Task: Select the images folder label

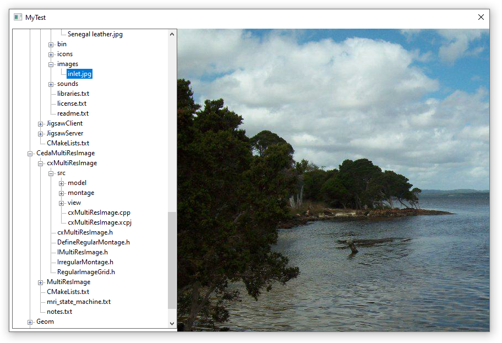Action: click(x=68, y=64)
